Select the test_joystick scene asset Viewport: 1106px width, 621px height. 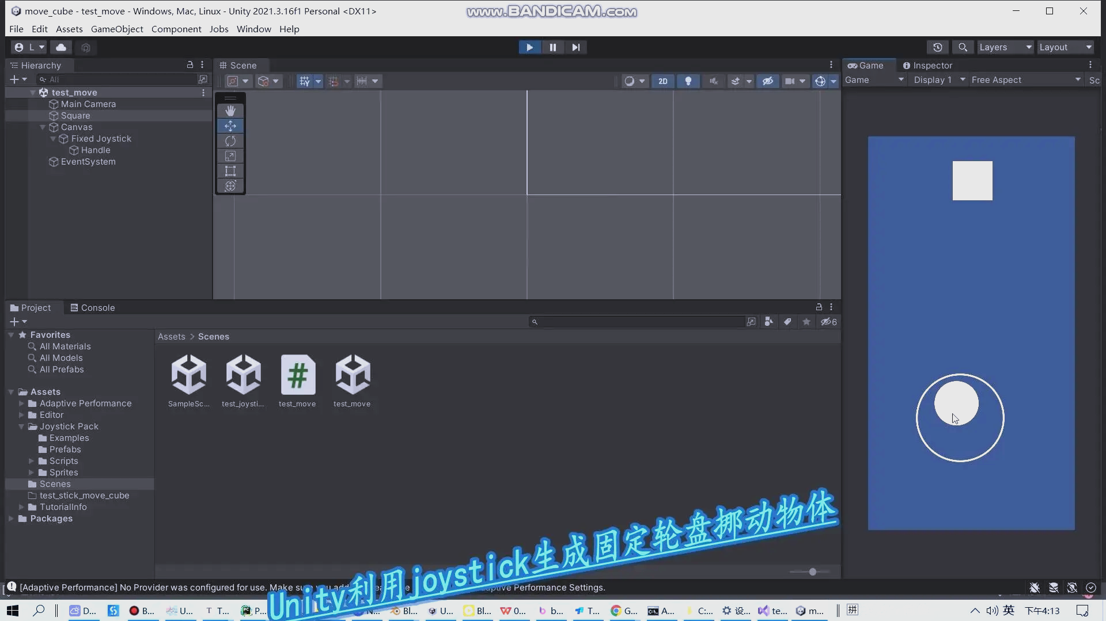point(243,381)
